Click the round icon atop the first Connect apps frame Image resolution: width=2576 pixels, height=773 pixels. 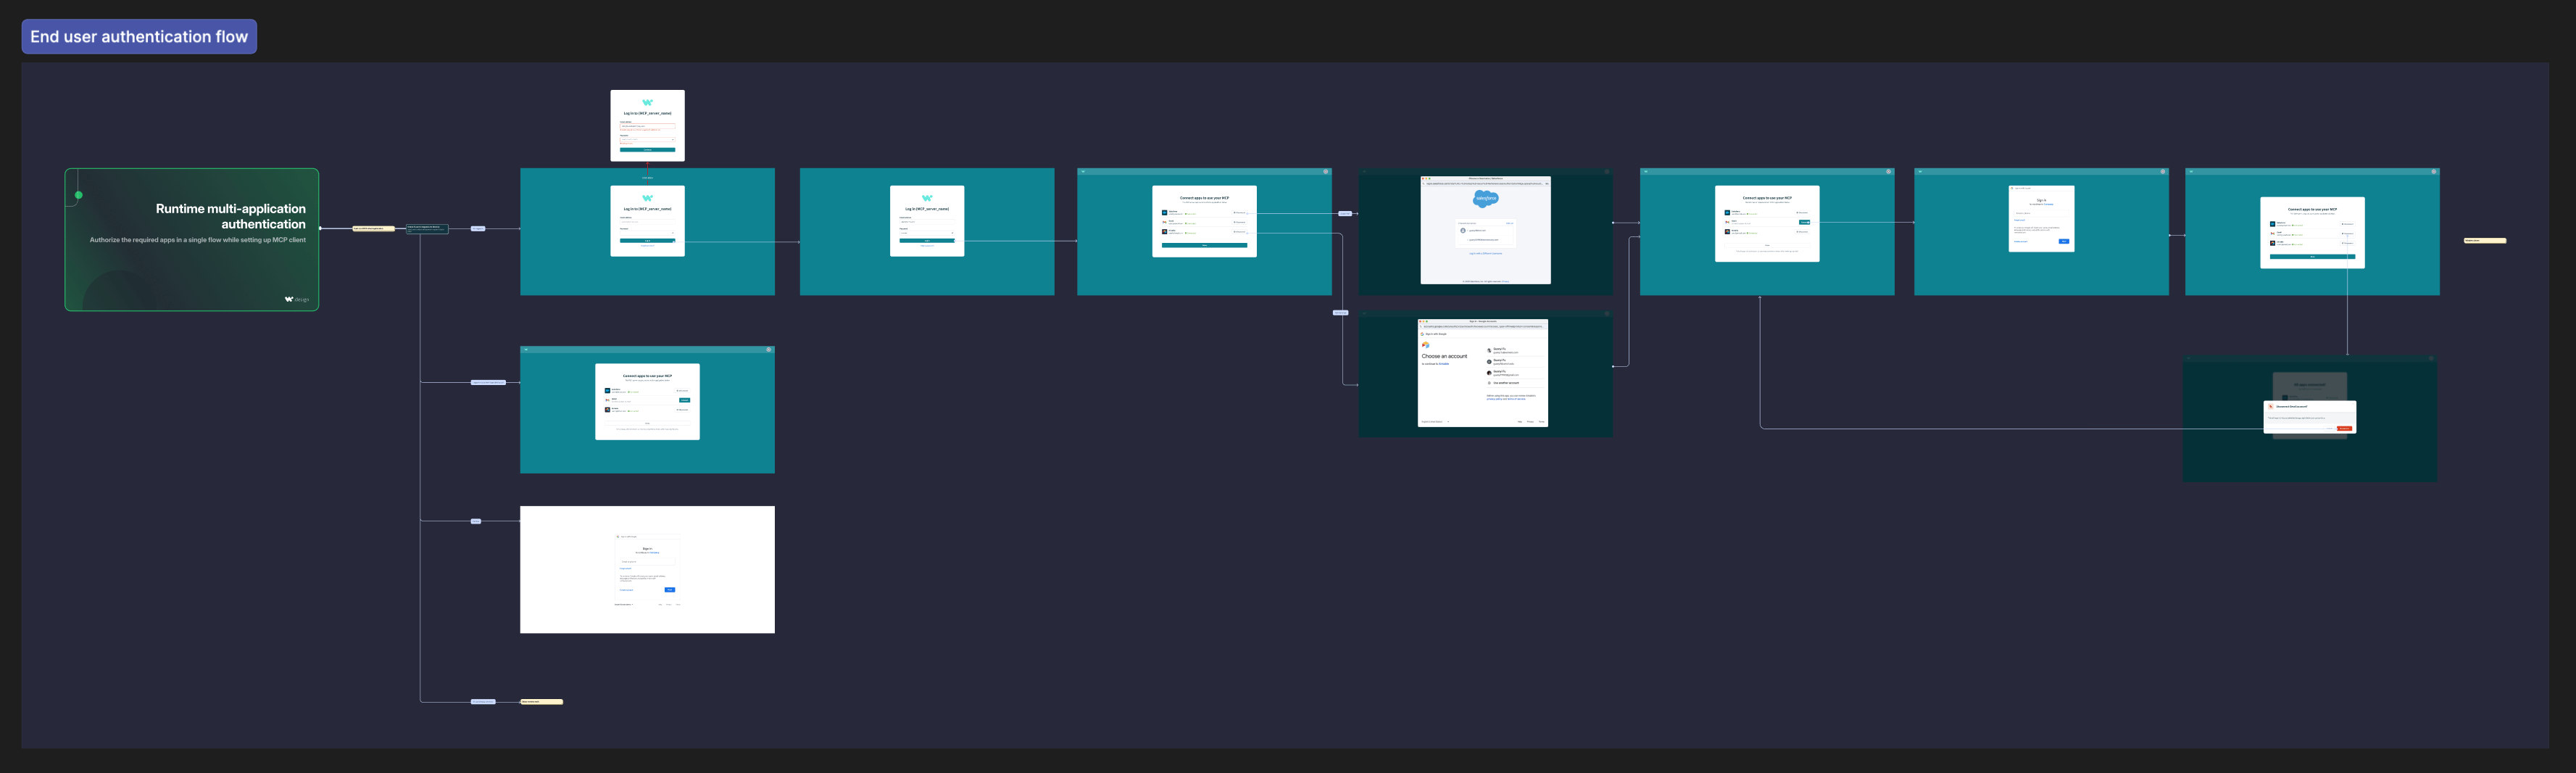pos(1326,172)
